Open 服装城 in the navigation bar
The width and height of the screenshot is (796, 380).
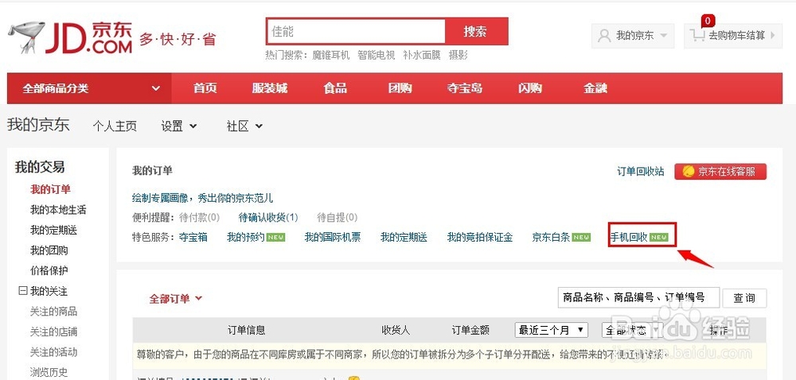click(270, 88)
